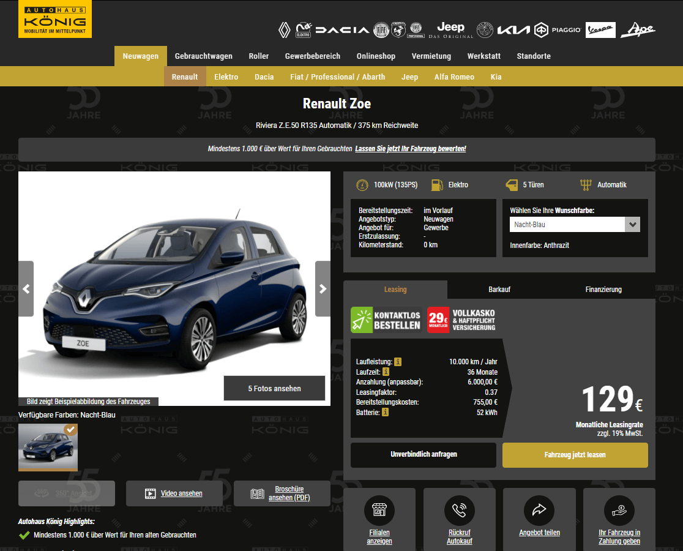Click the Fahrzeug jetzt leasen button
The width and height of the screenshot is (683, 551).
click(x=575, y=455)
